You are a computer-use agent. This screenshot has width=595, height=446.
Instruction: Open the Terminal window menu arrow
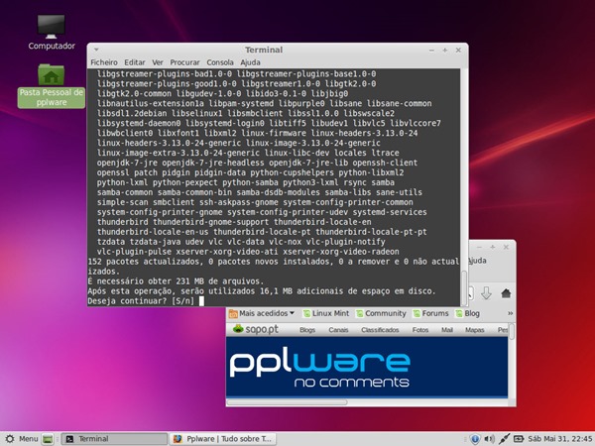pos(96,50)
